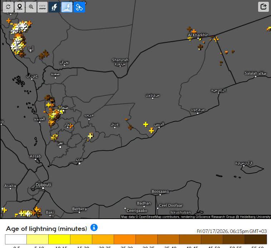Toggle city labels with CITY button

coord(43,7)
